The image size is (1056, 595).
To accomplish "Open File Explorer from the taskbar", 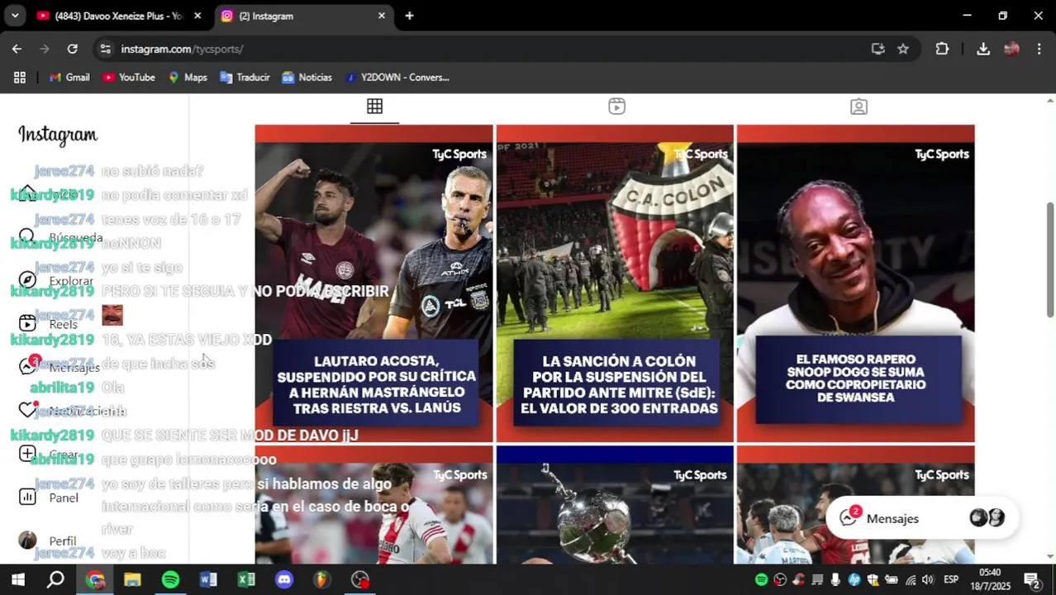I will click(x=132, y=579).
